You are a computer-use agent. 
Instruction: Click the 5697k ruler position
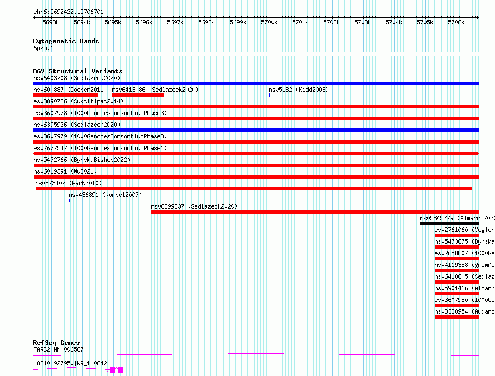[175, 22]
